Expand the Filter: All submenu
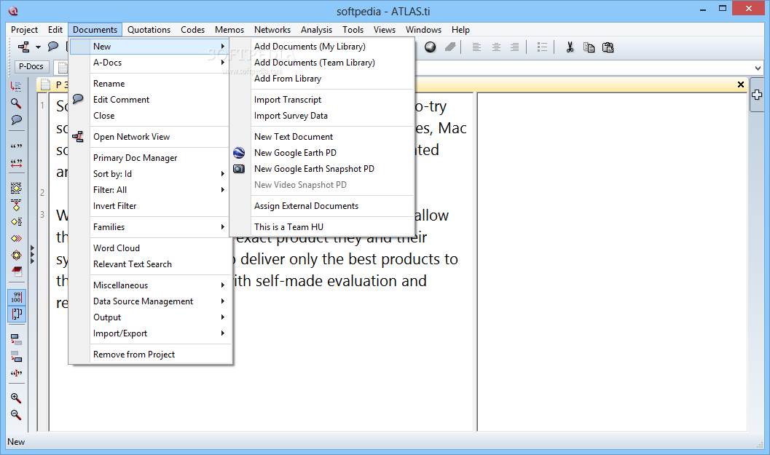 (x=149, y=190)
